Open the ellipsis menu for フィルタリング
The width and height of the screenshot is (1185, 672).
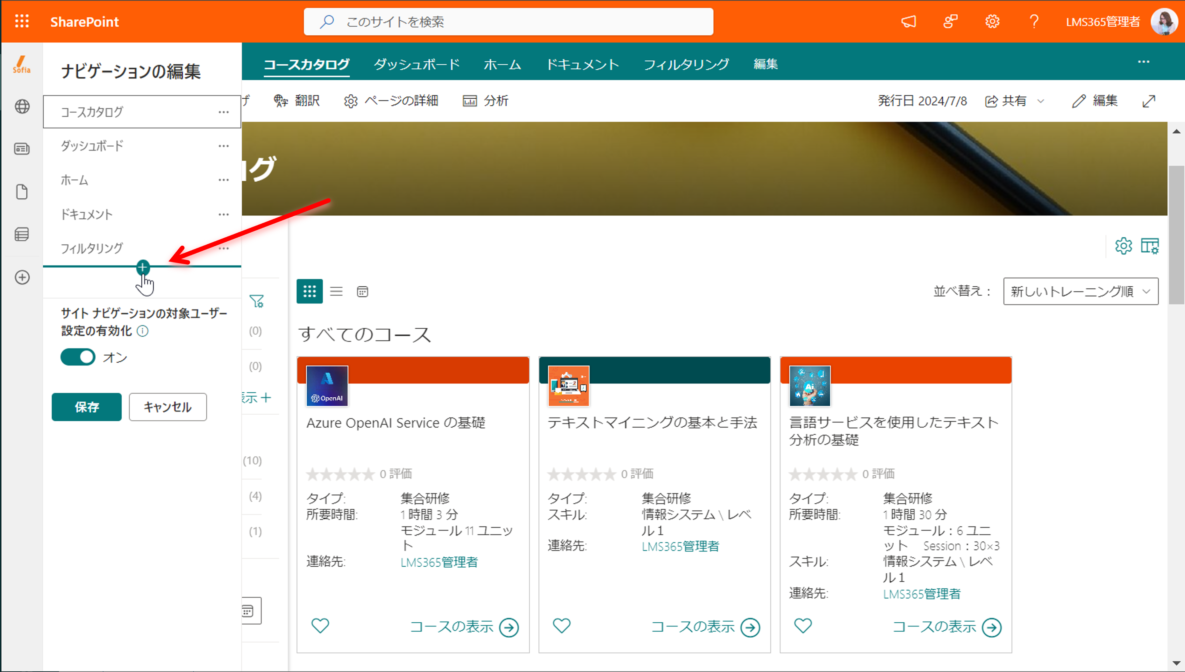tap(224, 248)
